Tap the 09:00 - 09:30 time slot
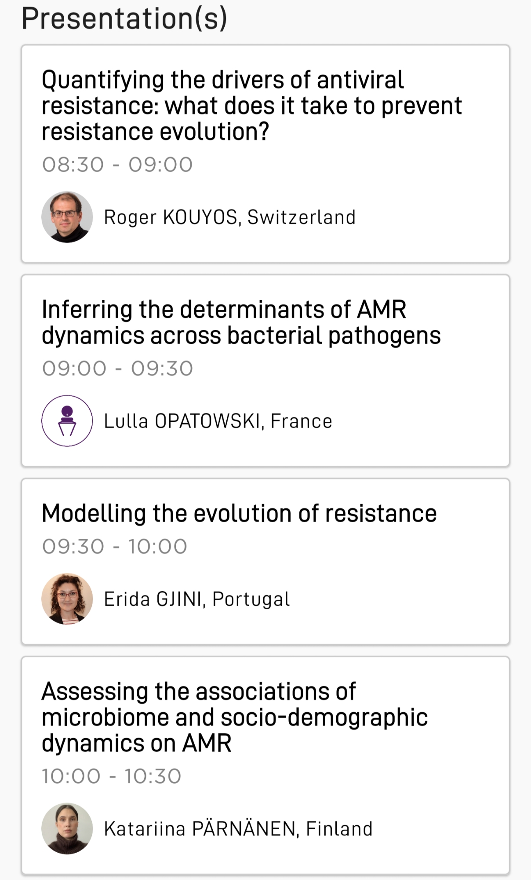The image size is (531, 880). click(x=117, y=368)
